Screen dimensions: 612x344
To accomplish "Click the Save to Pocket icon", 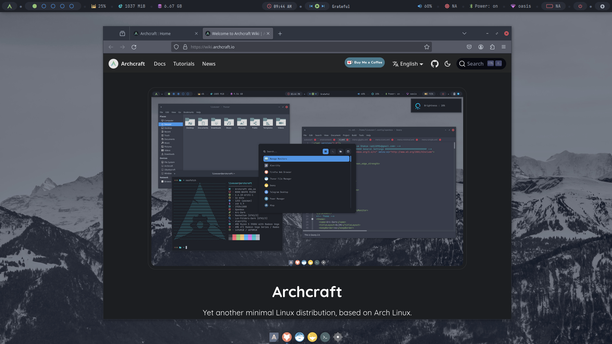I will click(x=469, y=47).
